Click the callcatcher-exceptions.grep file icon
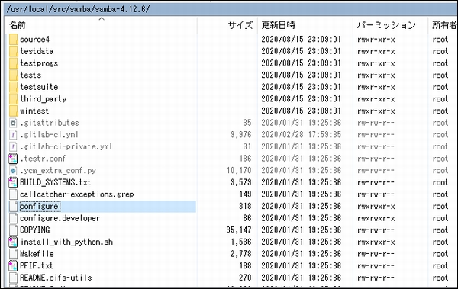 [13, 194]
